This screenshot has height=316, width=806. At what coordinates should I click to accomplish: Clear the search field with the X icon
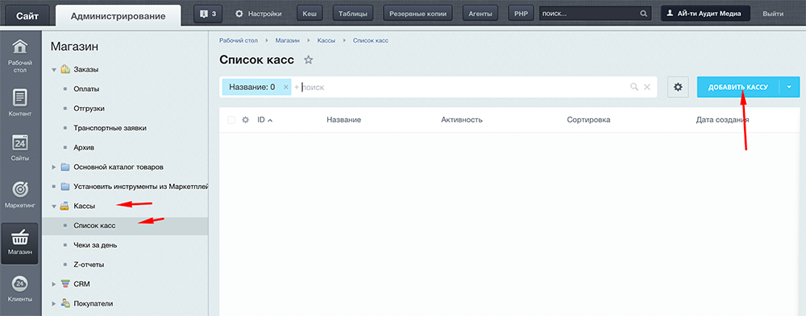[x=647, y=87]
